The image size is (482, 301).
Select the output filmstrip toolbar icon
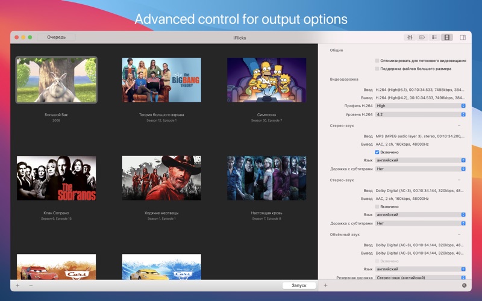click(x=446, y=37)
